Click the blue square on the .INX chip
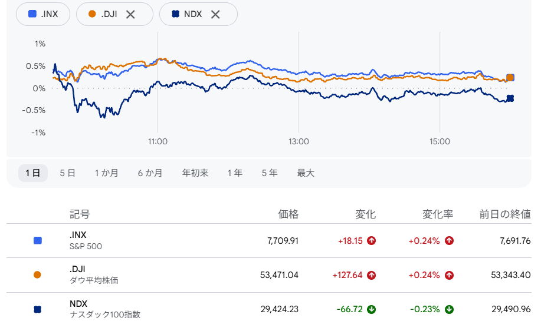Screen dimensions: 541x331 32,14
